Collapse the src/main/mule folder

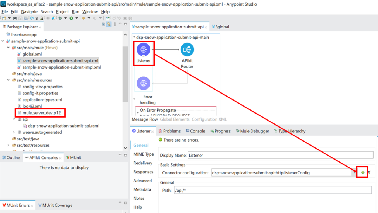8,48
